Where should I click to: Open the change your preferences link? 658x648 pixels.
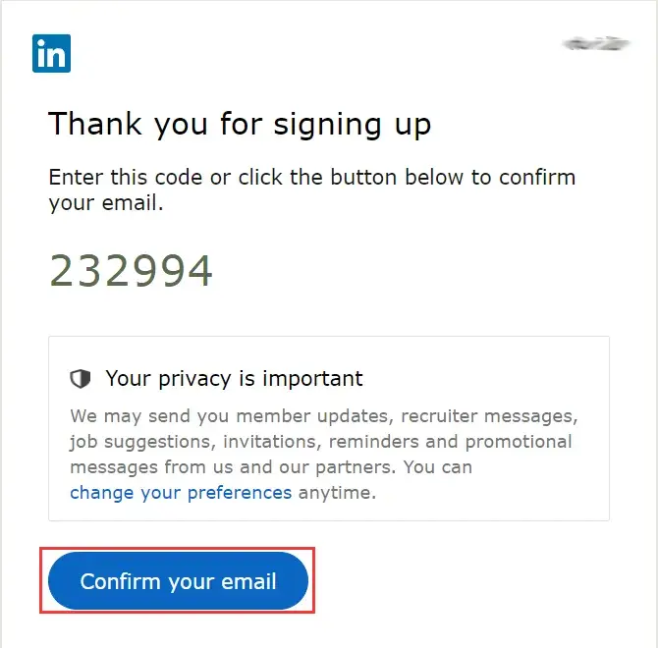[x=181, y=493]
